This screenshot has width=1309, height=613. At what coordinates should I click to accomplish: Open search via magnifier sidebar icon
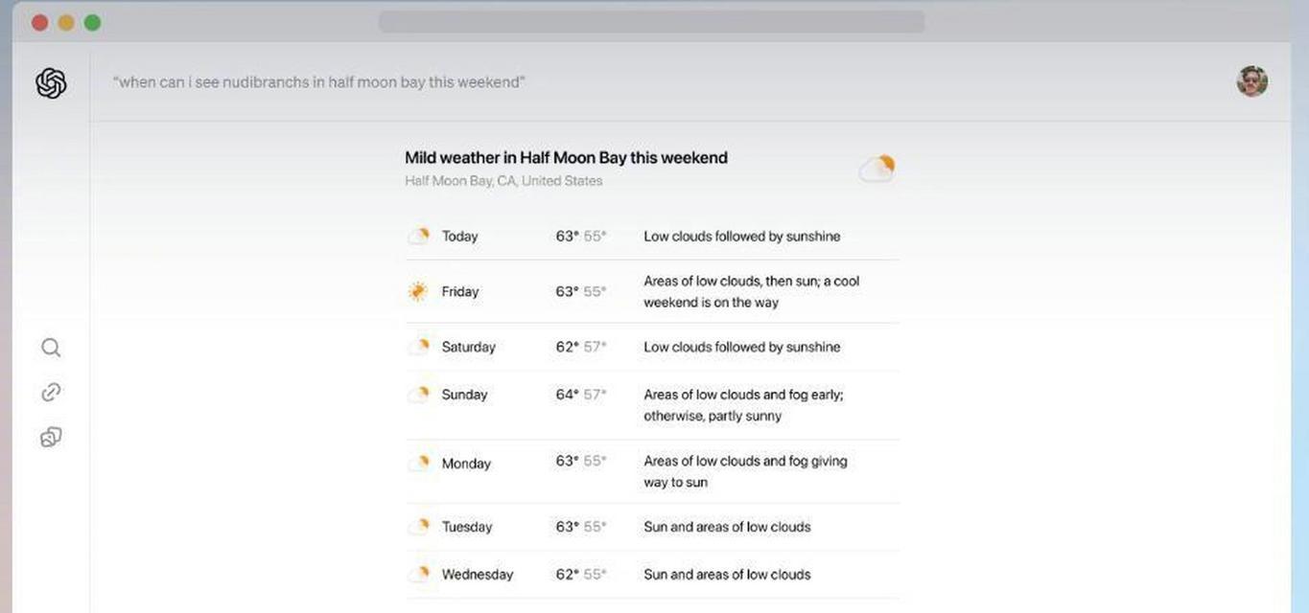pos(51,348)
